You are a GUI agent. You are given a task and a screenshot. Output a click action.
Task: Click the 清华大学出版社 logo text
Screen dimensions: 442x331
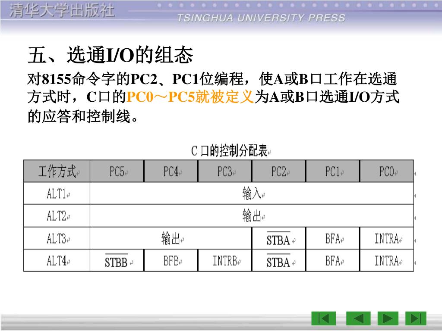tap(62, 11)
